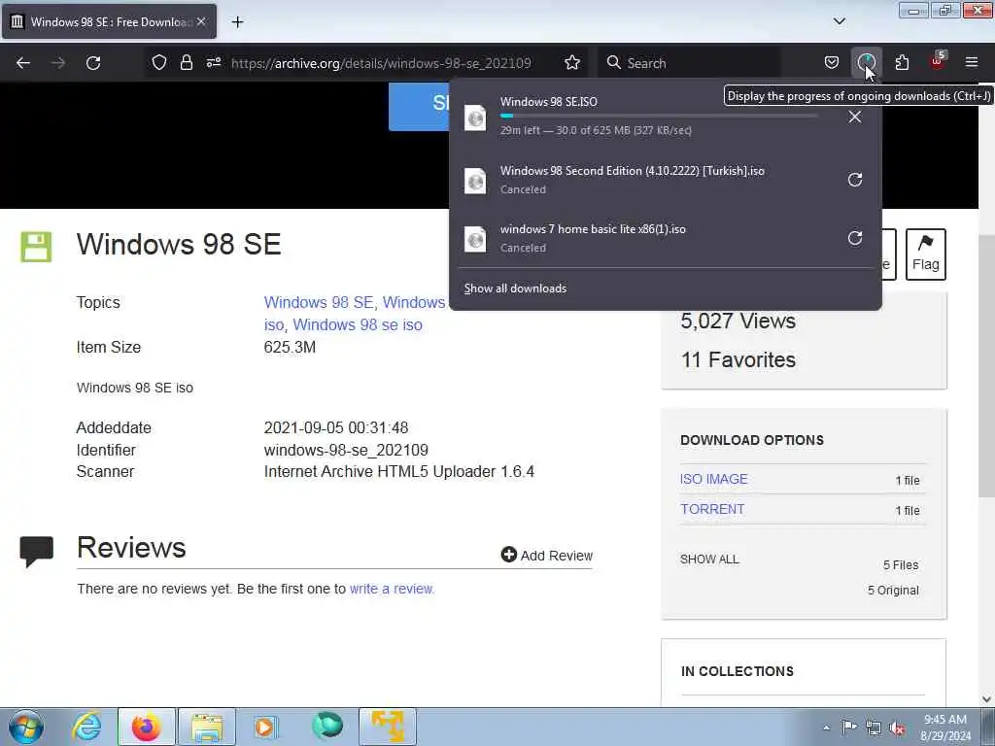
Task: Open the site permissions icon in address bar
Action: (x=213, y=63)
